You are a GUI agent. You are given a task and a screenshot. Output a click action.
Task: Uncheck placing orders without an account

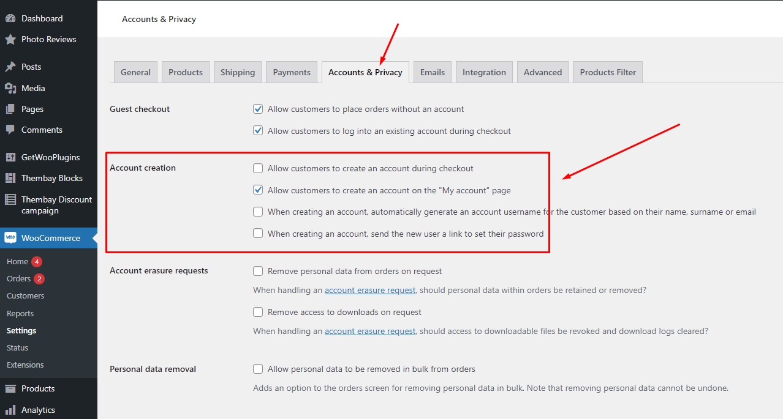(x=258, y=109)
